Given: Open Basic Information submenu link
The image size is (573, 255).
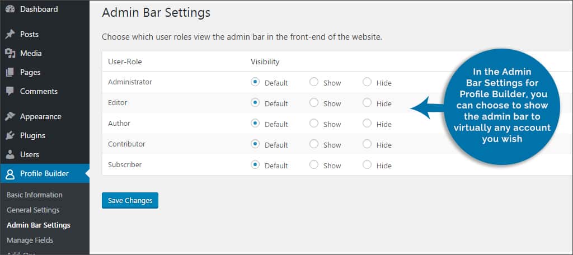Looking at the screenshot, I should coord(34,195).
